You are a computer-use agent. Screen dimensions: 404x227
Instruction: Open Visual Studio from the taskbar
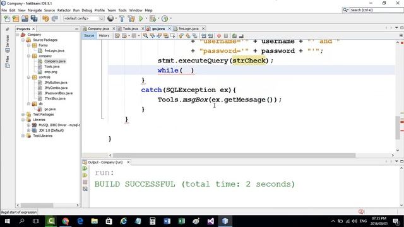(x=210, y=221)
